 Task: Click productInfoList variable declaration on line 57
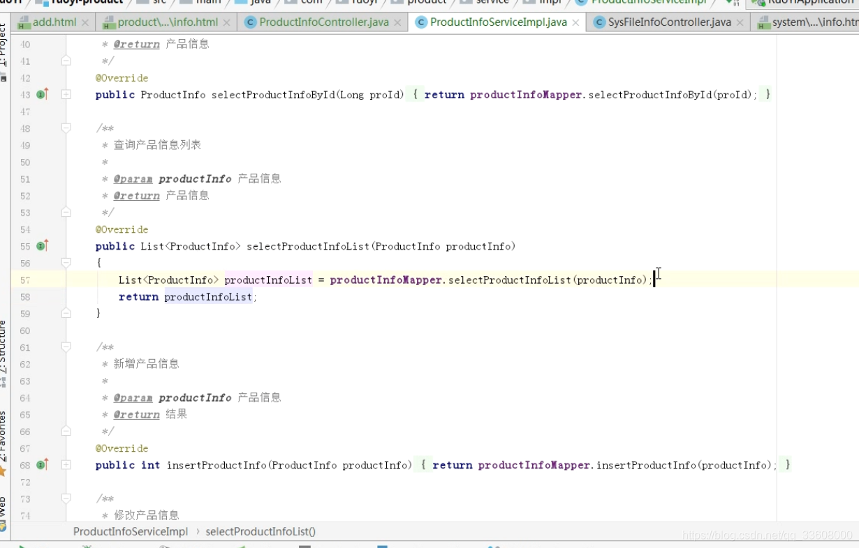tap(268, 280)
